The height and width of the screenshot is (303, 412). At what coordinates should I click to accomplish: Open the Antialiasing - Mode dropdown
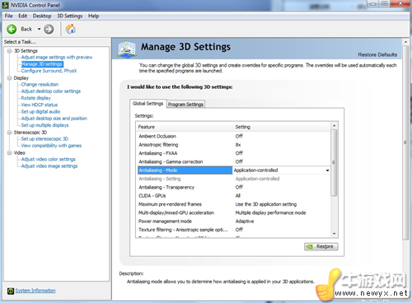(x=327, y=170)
